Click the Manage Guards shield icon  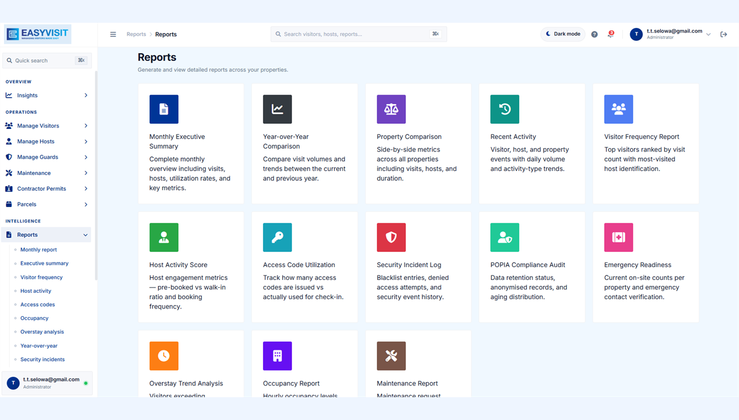click(x=9, y=157)
